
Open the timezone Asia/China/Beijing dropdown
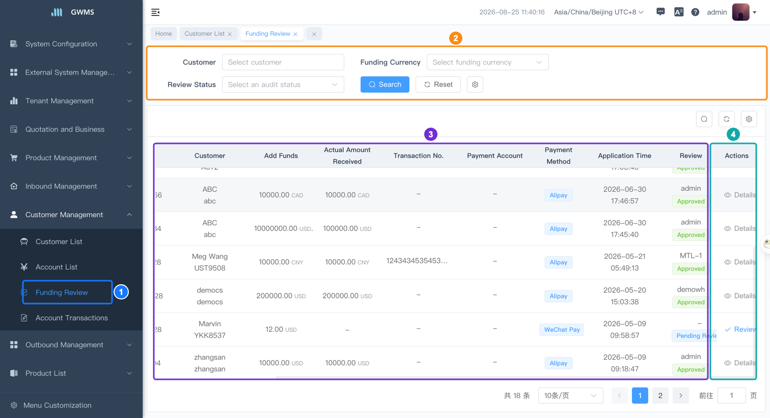coord(599,12)
